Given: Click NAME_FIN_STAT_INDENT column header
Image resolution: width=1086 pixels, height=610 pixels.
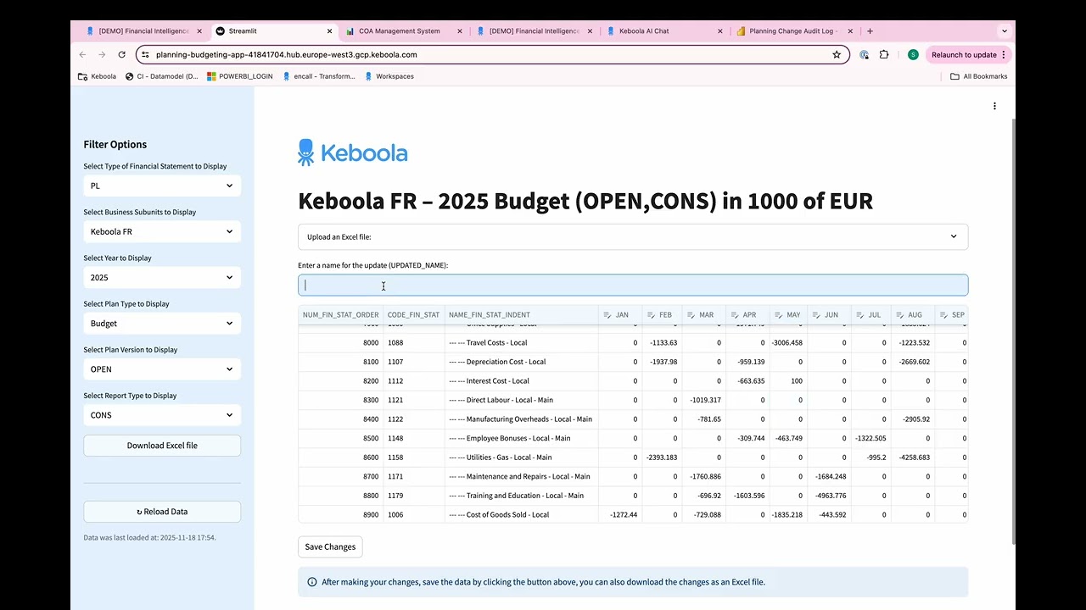Looking at the screenshot, I should click(521, 315).
